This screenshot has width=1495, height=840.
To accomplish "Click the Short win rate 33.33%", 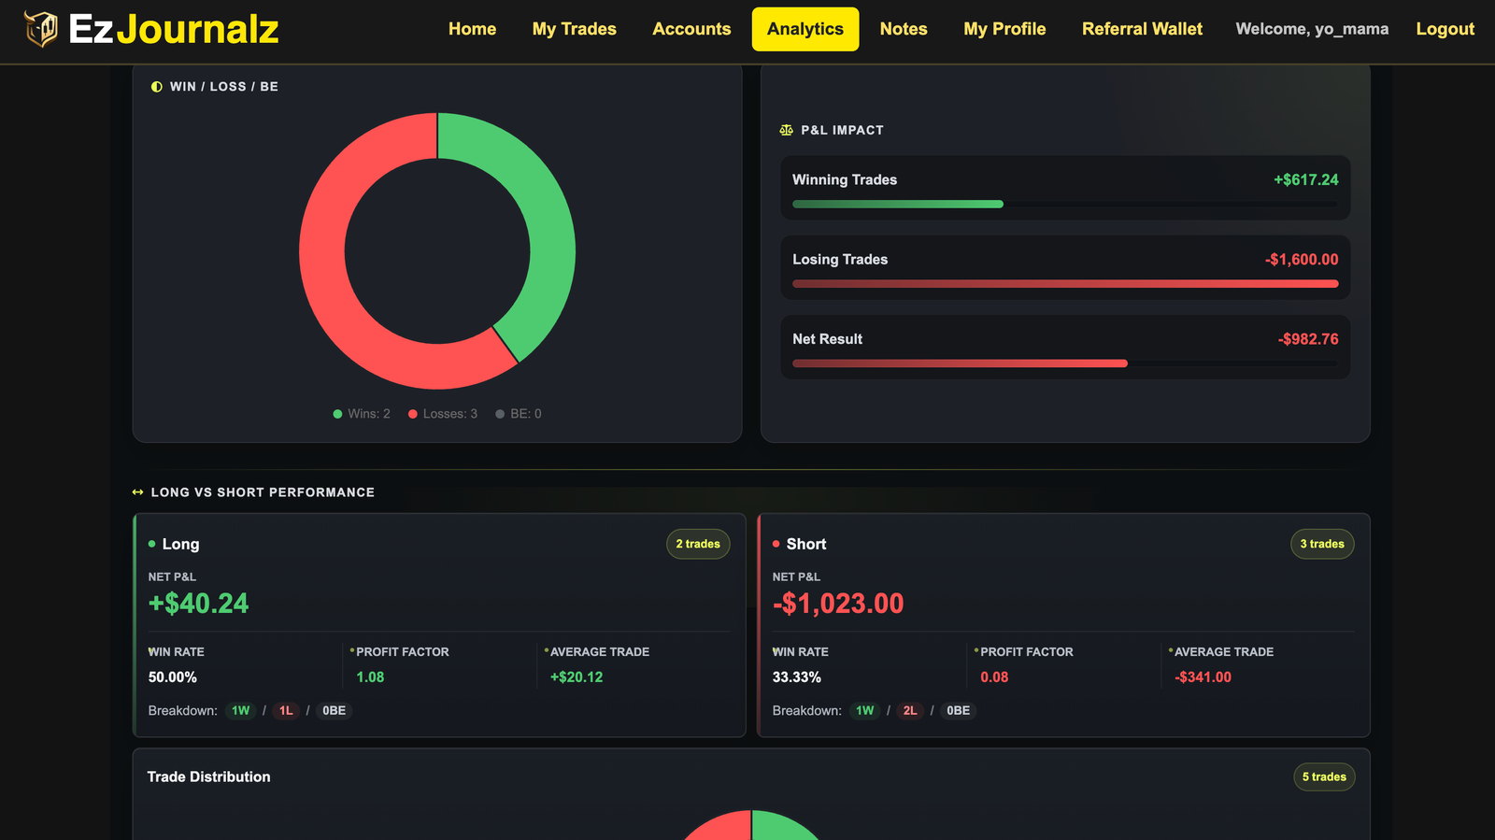I will pos(797,677).
